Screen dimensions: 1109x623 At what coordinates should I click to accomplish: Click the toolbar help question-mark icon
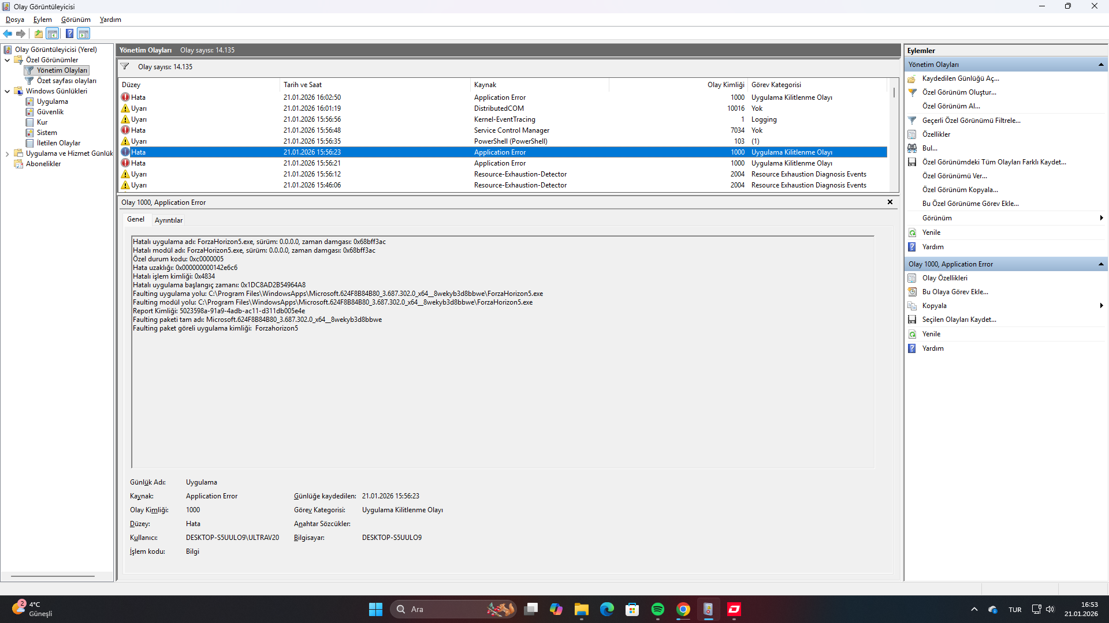[x=69, y=33]
